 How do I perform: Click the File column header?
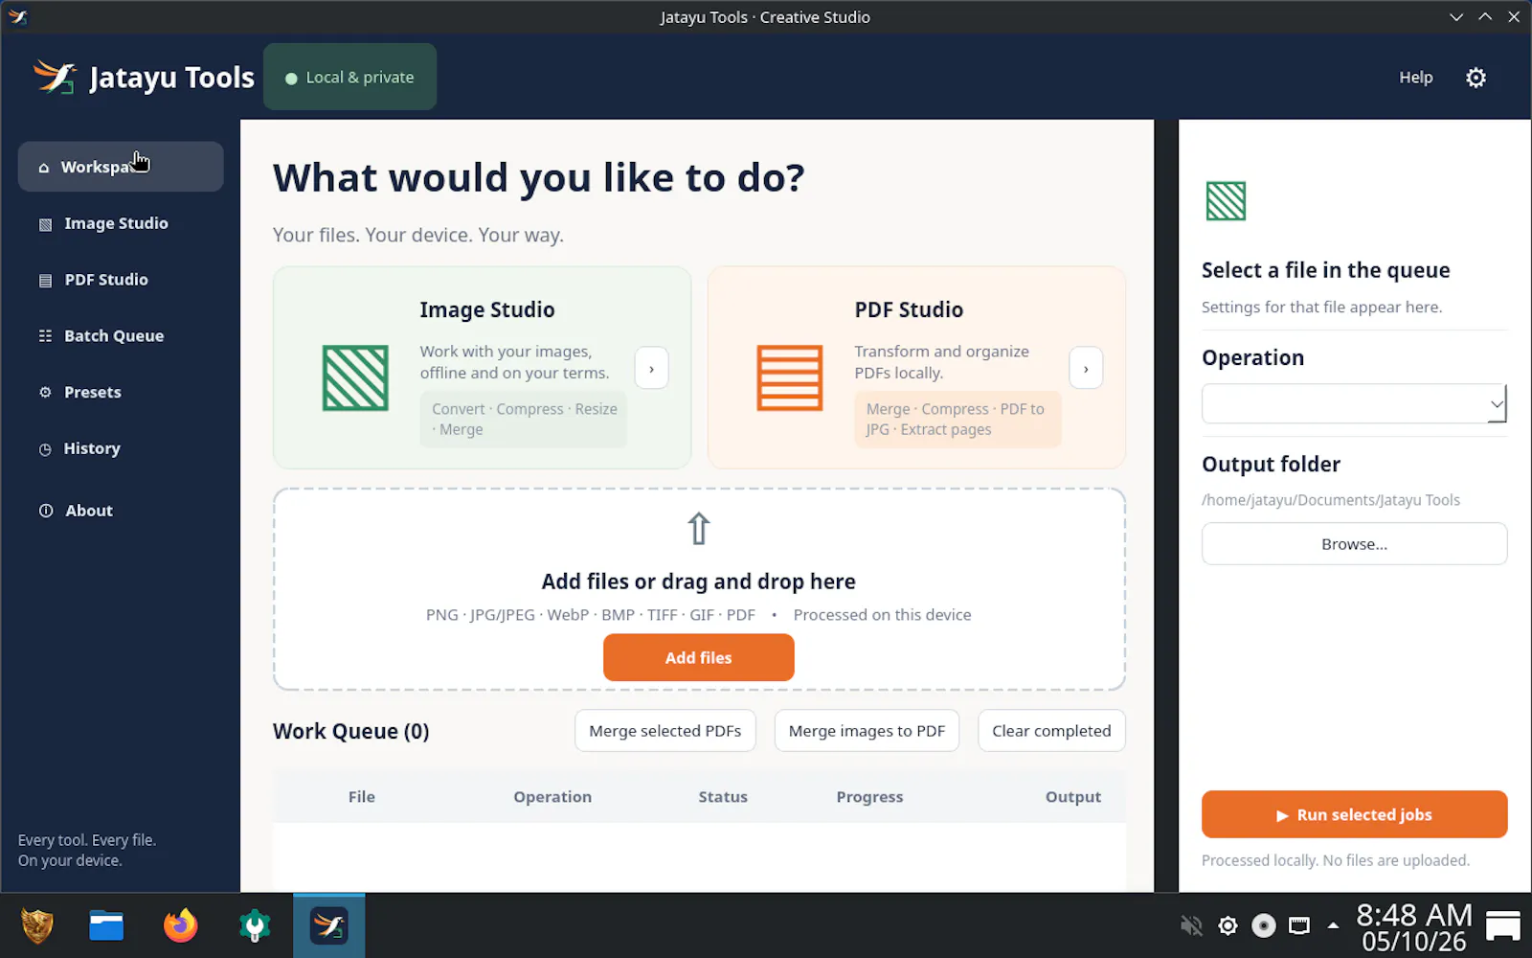coord(362,797)
